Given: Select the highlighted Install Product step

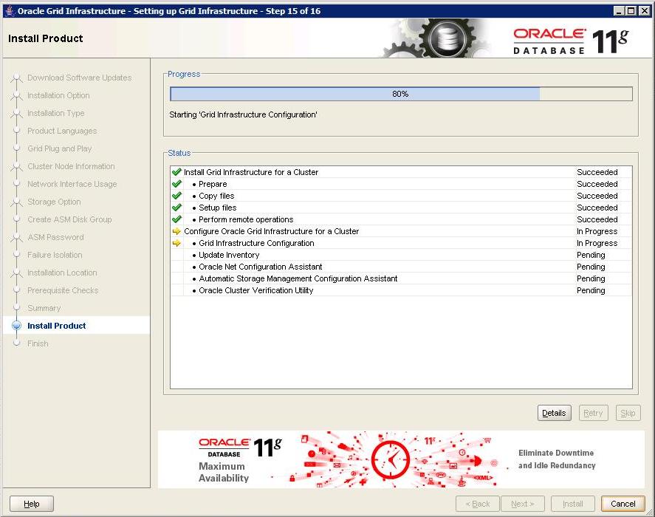Looking at the screenshot, I should point(56,326).
